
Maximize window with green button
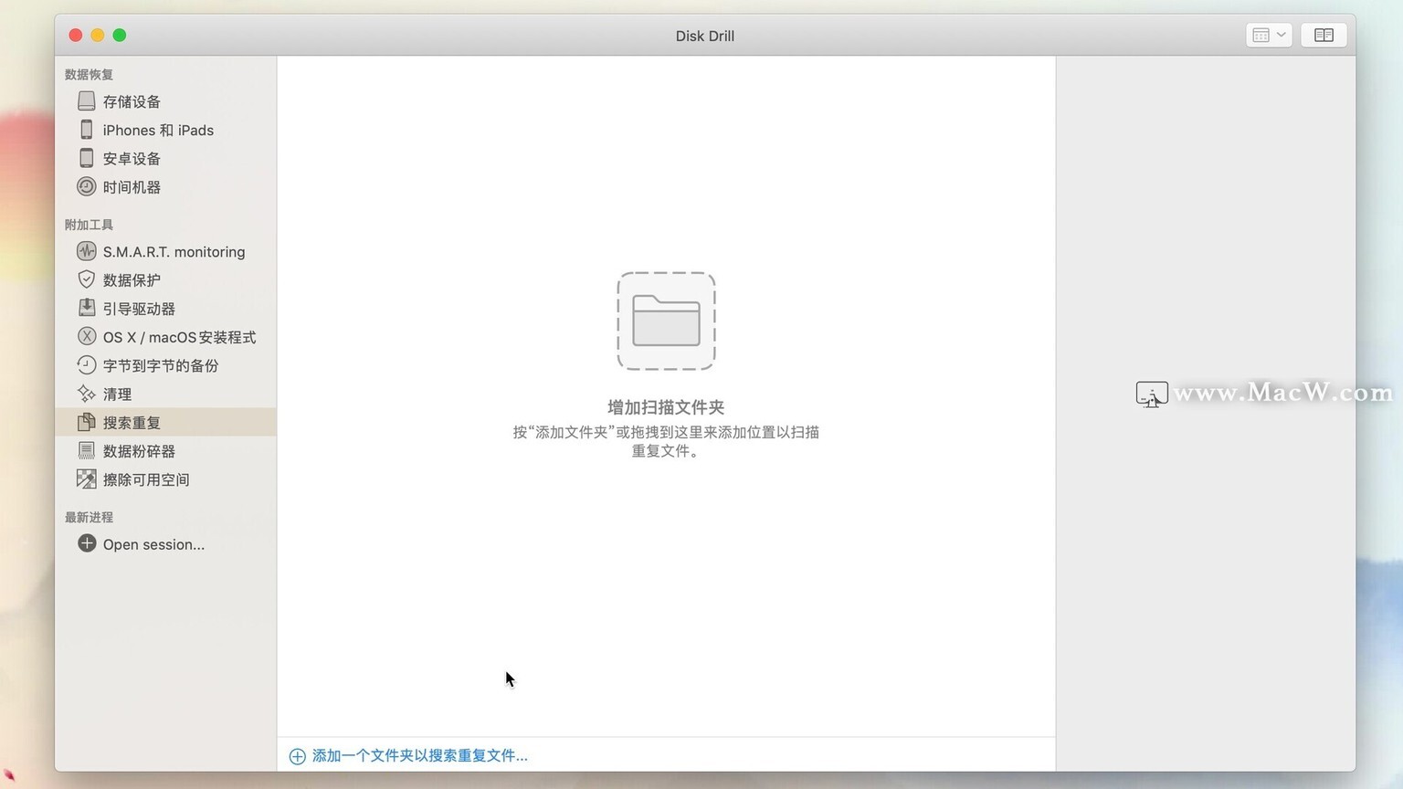[x=120, y=35]
